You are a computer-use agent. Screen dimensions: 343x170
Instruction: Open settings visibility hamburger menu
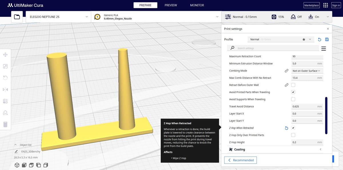click(x=324, y=48)
